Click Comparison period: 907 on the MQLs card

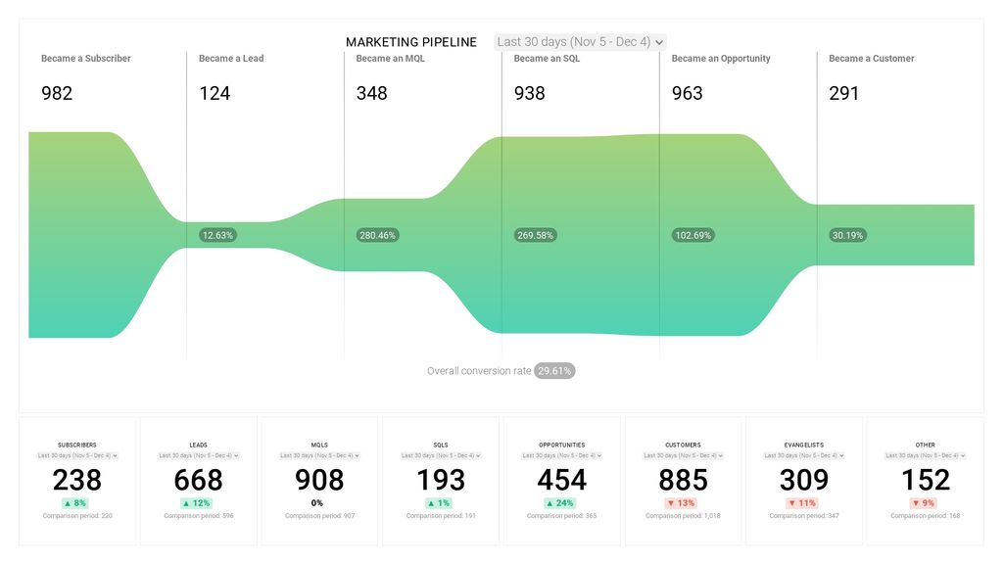pos(318,515)
